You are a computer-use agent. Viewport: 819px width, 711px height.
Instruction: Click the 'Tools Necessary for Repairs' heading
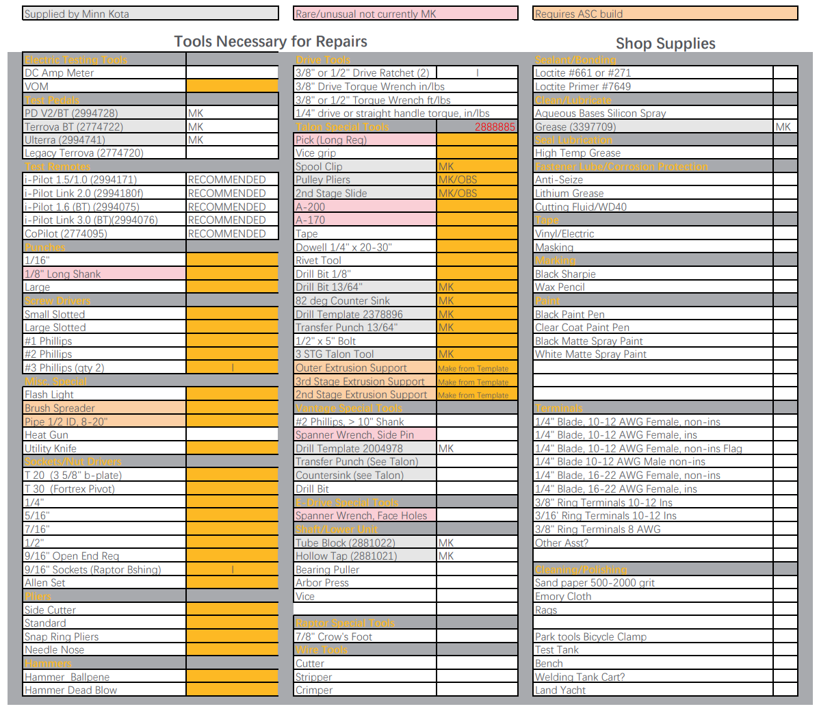click(270, 41)
